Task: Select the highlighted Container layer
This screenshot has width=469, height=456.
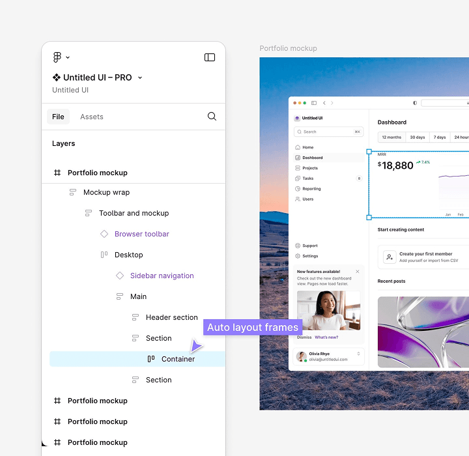Action: click(137, 359)
